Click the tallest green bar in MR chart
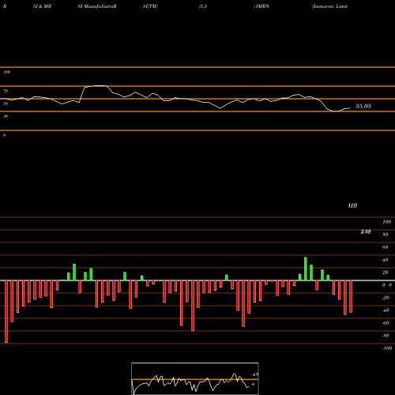Viewport: 395px width, 395px height. 306,269
